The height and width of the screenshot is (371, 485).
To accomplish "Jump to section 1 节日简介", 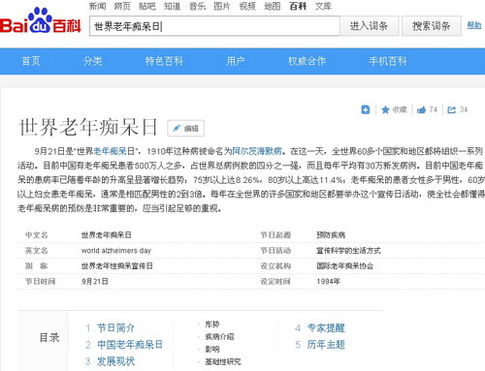I will (x=115, y=328).
